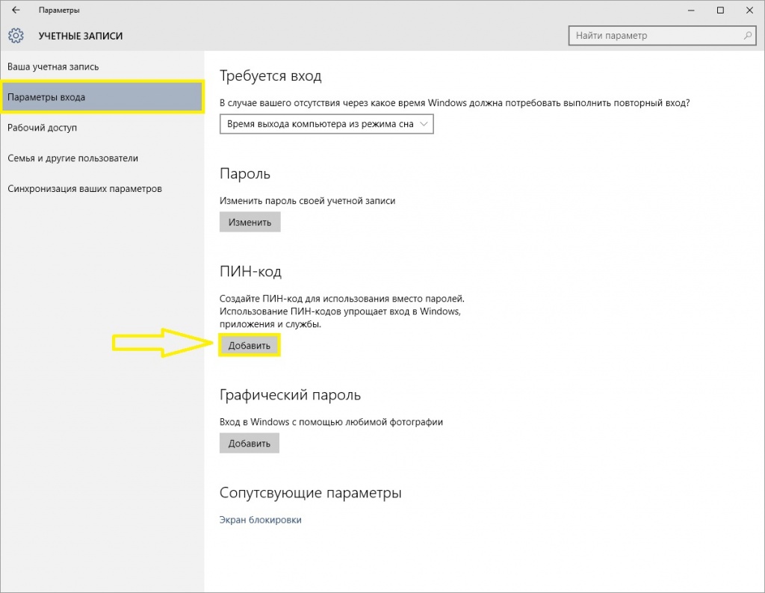Minimize the Параметры window
Screen dimensions: 765x593
[687, 10]
